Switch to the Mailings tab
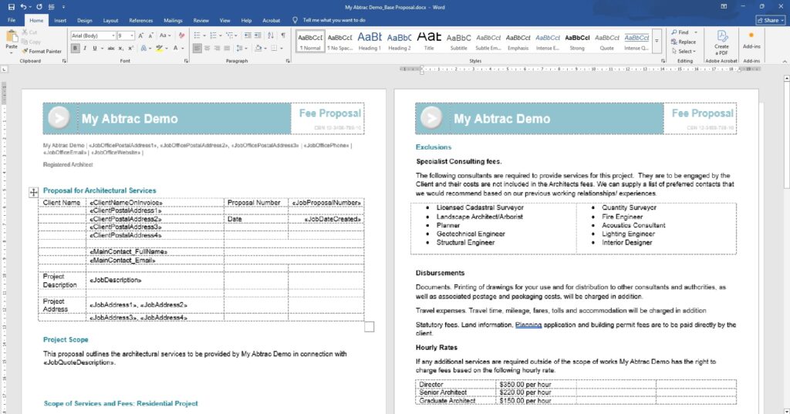790x414 pixels. [173, 20]
